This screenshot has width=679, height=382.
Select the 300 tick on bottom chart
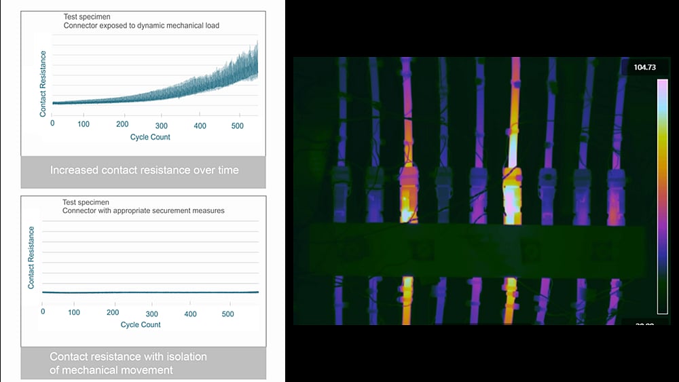point(152,314)
